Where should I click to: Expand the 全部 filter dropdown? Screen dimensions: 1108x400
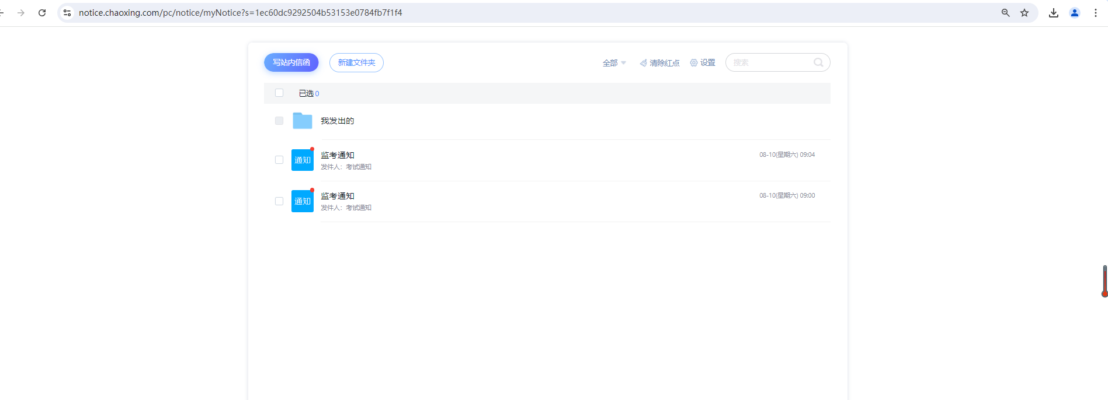614,63
